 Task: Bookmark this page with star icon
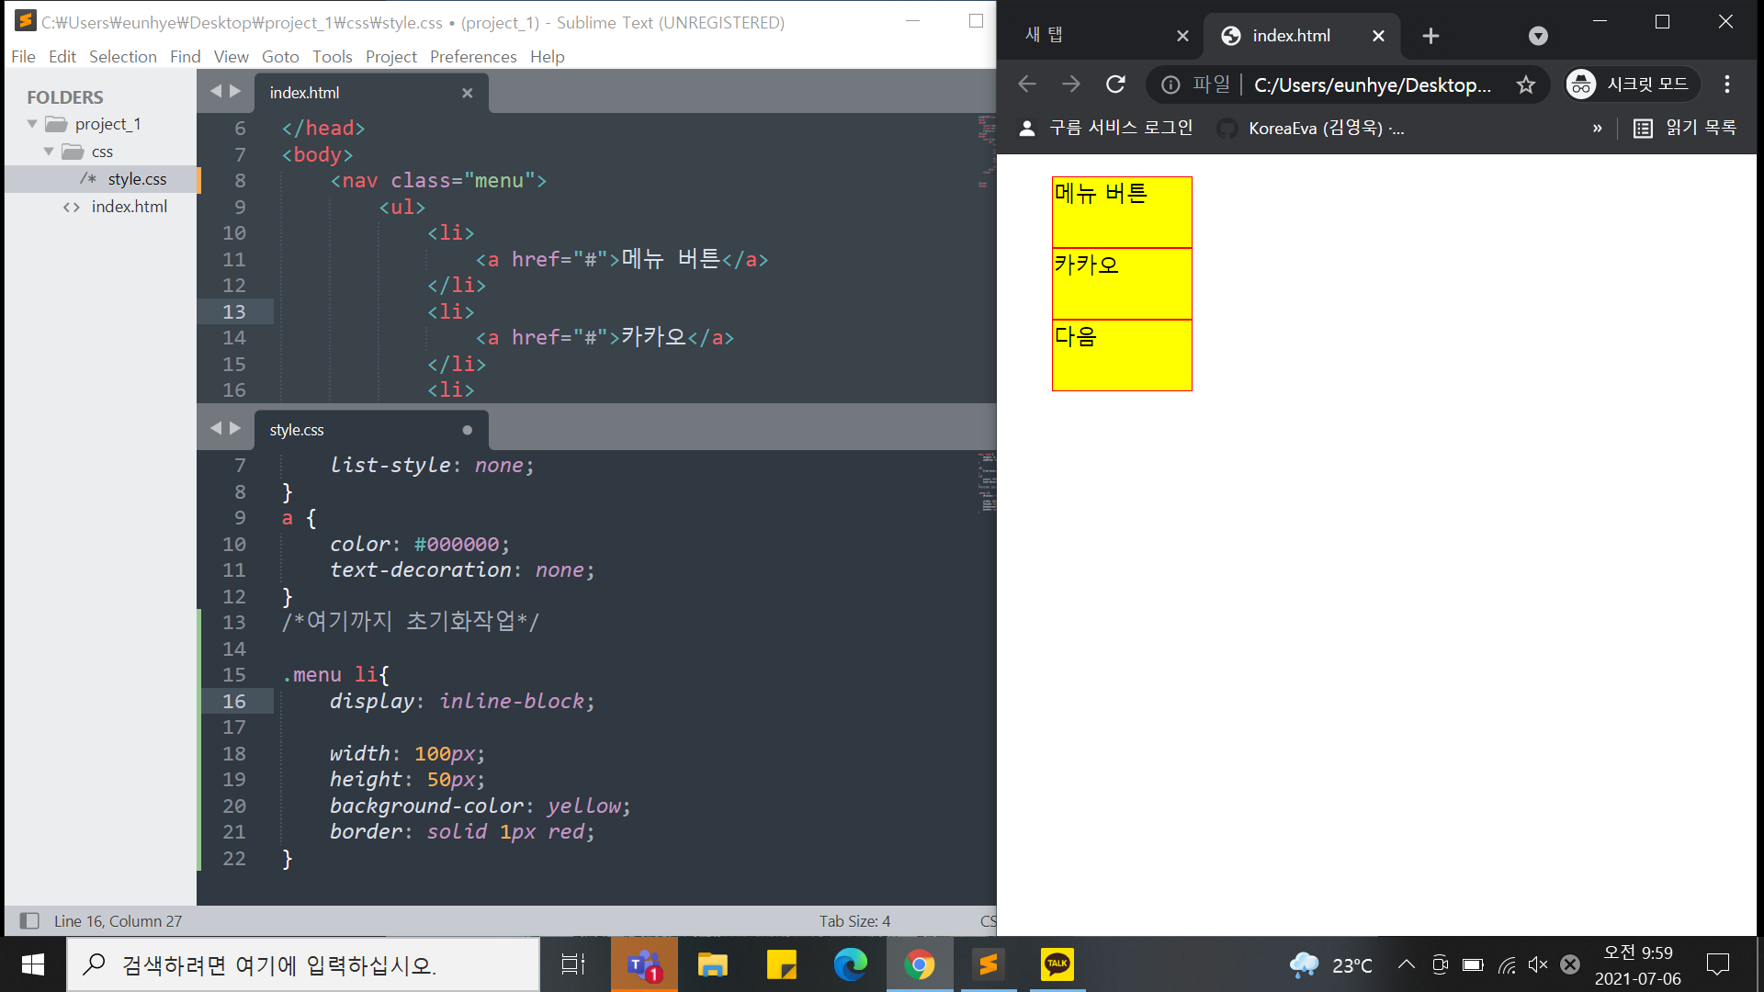coord(1526,85)
